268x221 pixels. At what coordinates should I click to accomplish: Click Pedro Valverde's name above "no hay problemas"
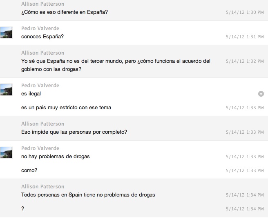[x=40, y=148]
